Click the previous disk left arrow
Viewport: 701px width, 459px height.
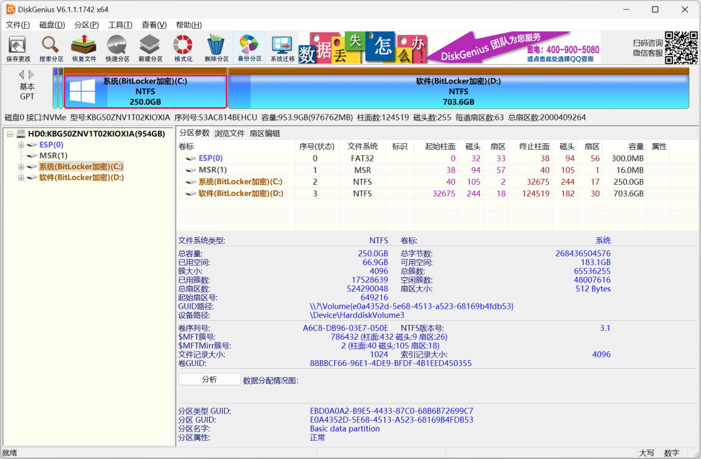click(22, 75)
